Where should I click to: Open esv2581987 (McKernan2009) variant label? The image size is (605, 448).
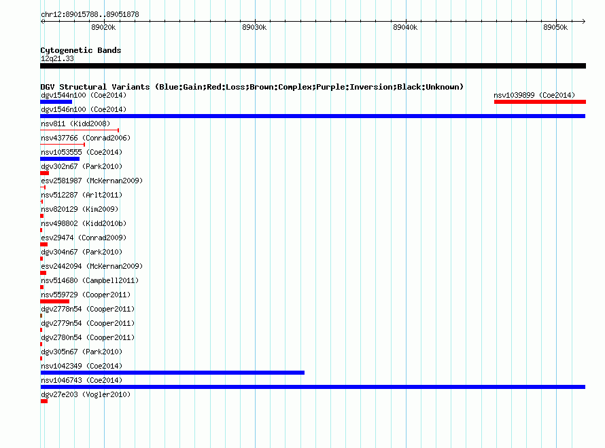pos(92,181)
